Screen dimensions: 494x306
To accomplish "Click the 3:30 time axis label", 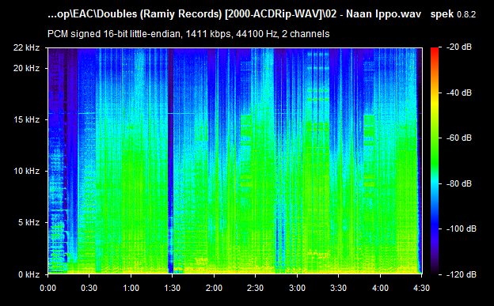I will coord(338,288).
